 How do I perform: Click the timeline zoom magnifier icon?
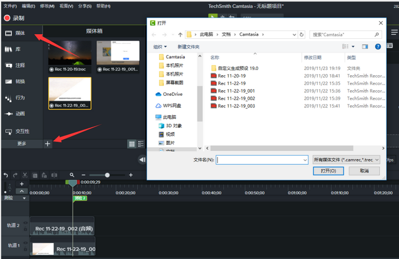tap(72, 175)
